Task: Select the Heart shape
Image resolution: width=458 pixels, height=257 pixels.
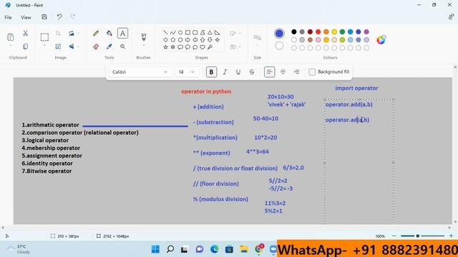Action: tap(203, 47)
